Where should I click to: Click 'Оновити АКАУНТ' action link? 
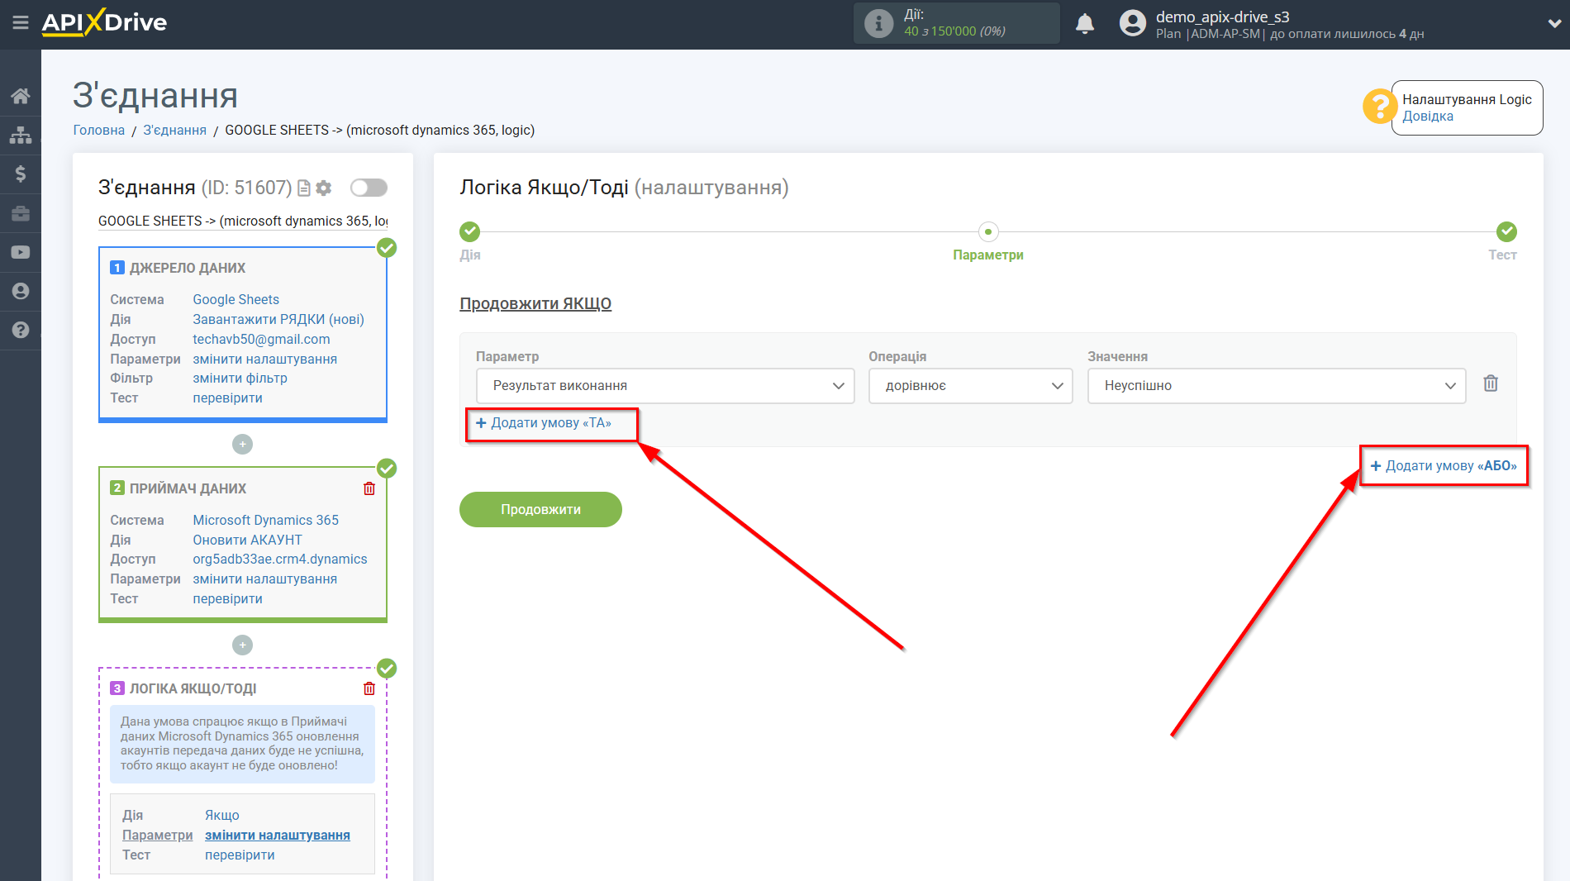click(x=248, y=540)
